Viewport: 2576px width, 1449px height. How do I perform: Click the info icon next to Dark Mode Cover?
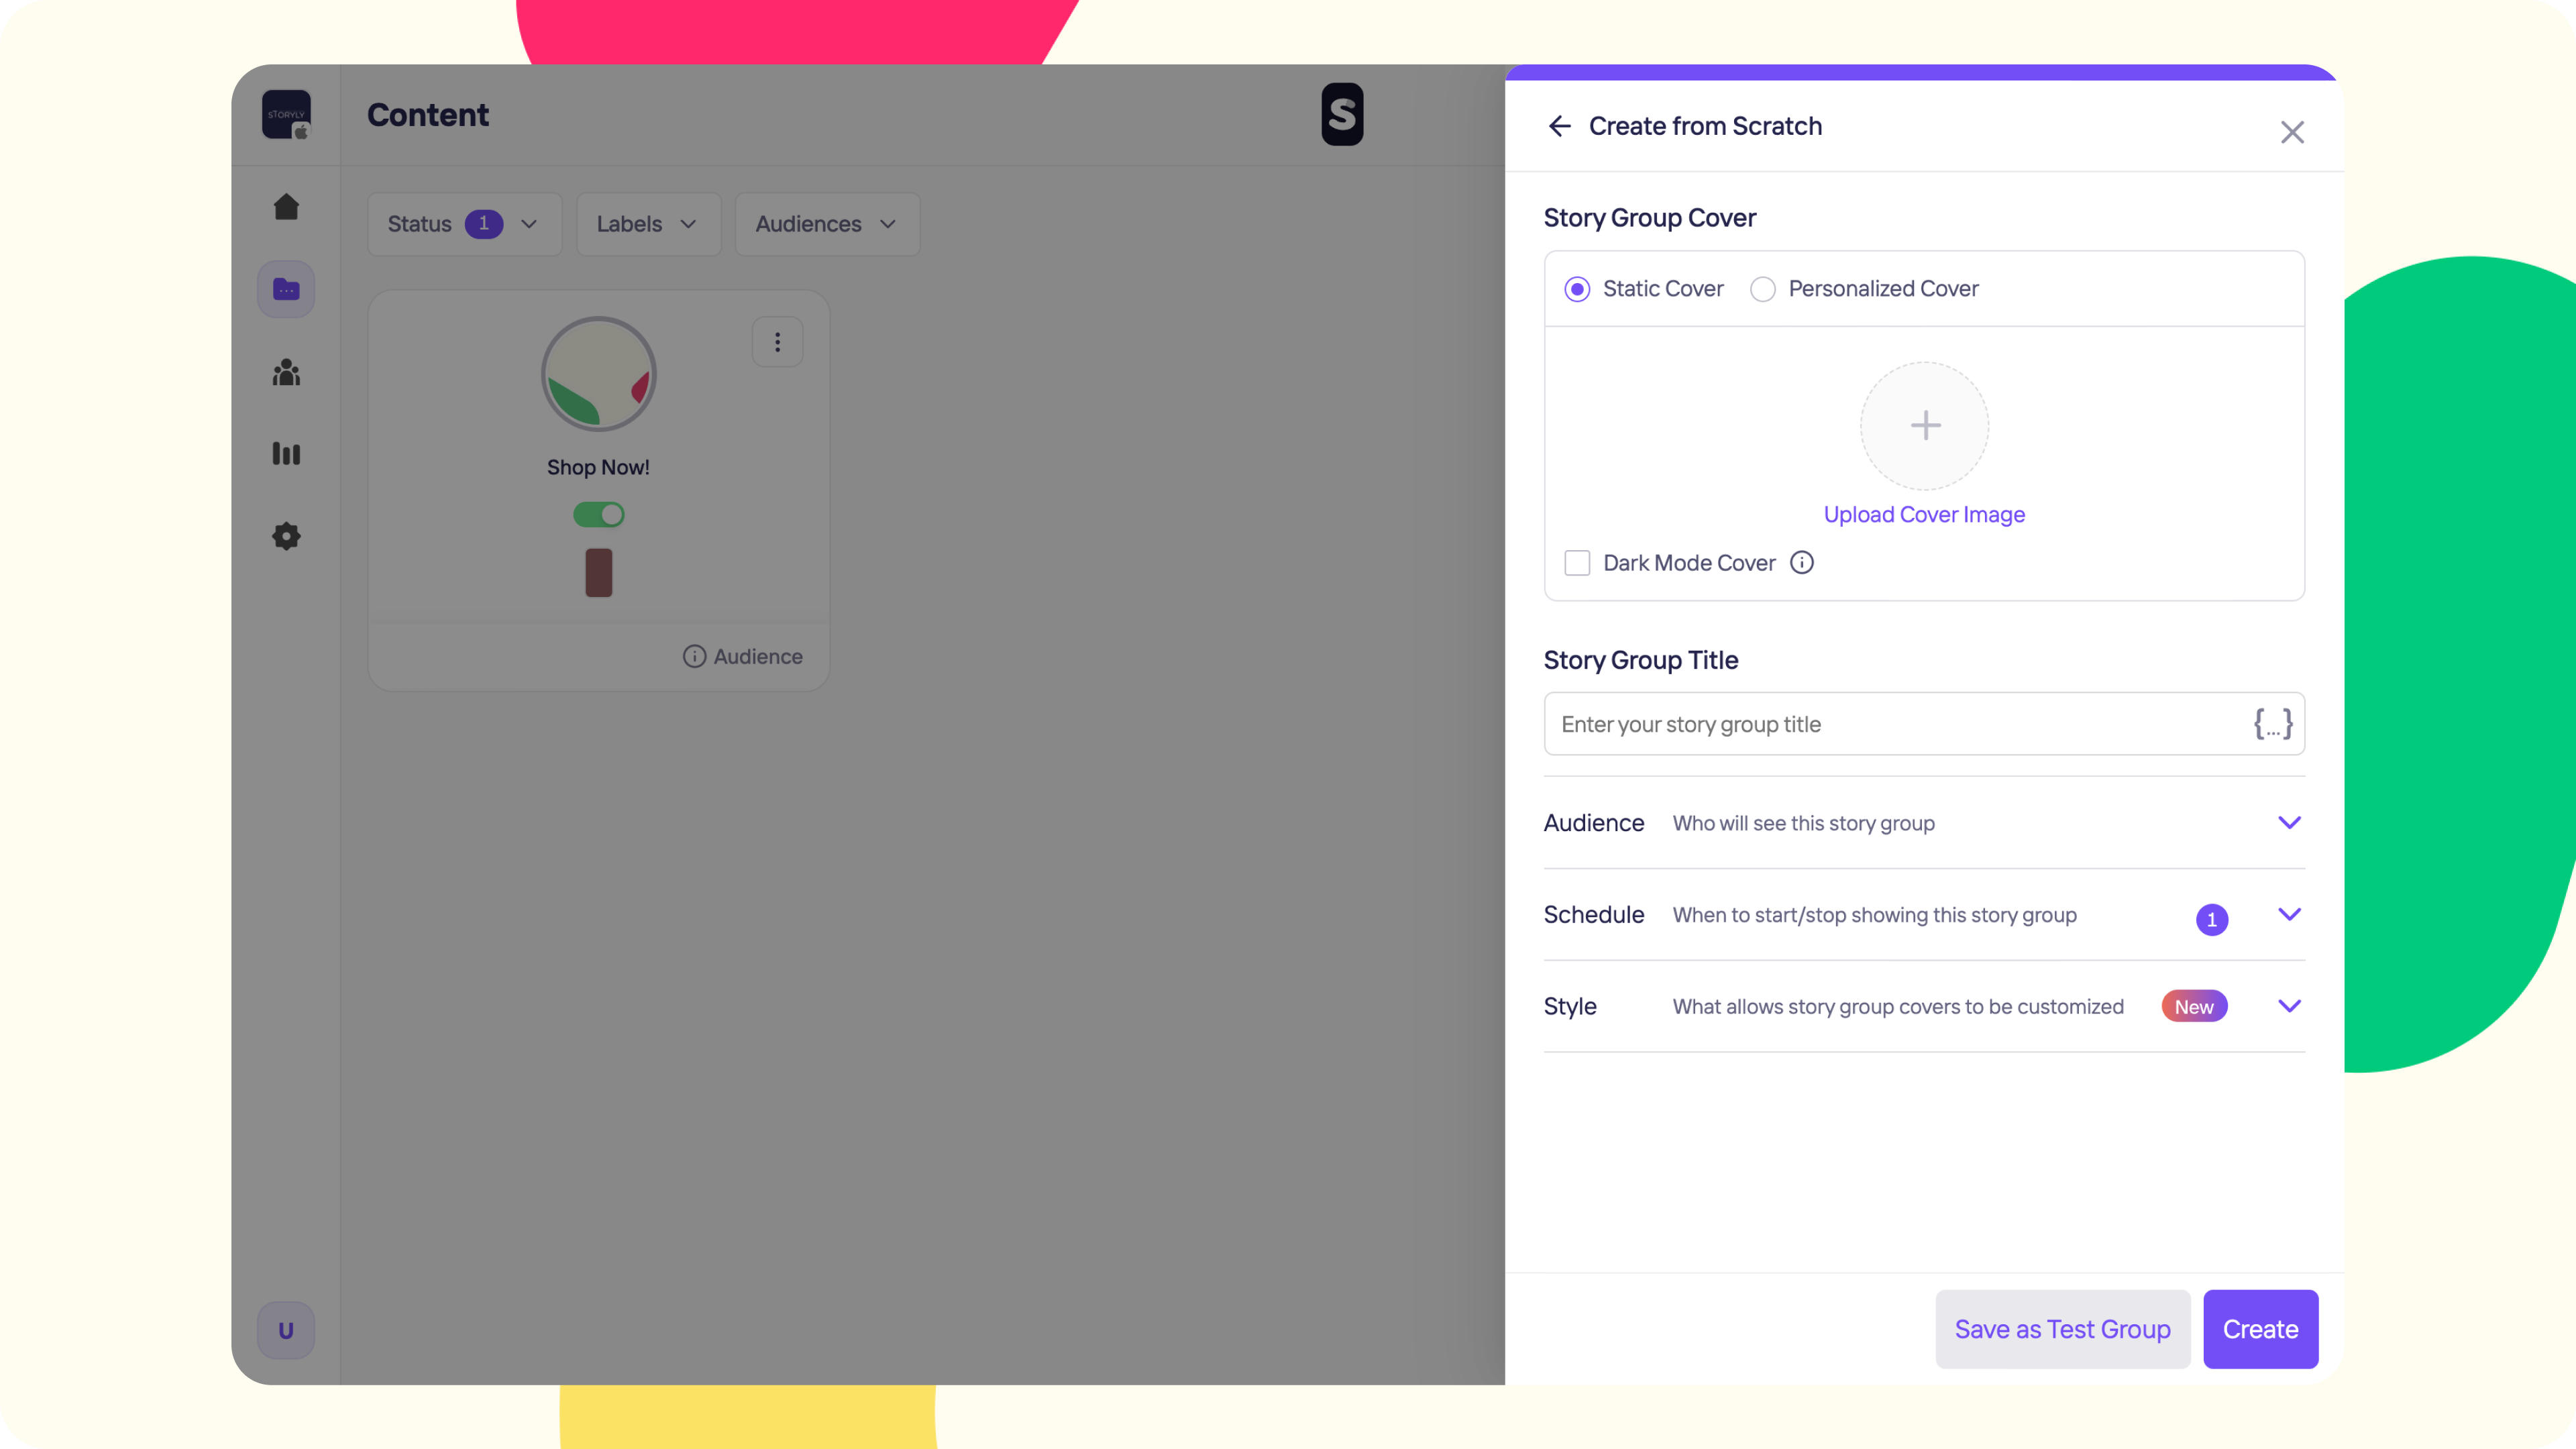coord(1801,563)
